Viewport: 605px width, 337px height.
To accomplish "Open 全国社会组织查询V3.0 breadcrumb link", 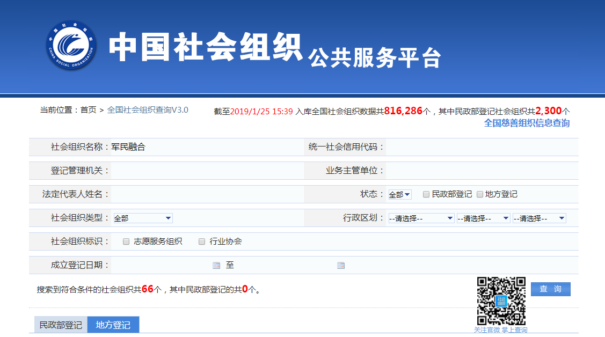I will 148,110.
